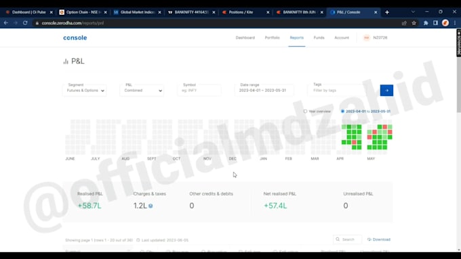The width and height of the screenshot is (461, 259).
Task: Close the Positions / Kite tab
Action: [x=268, y=12]
